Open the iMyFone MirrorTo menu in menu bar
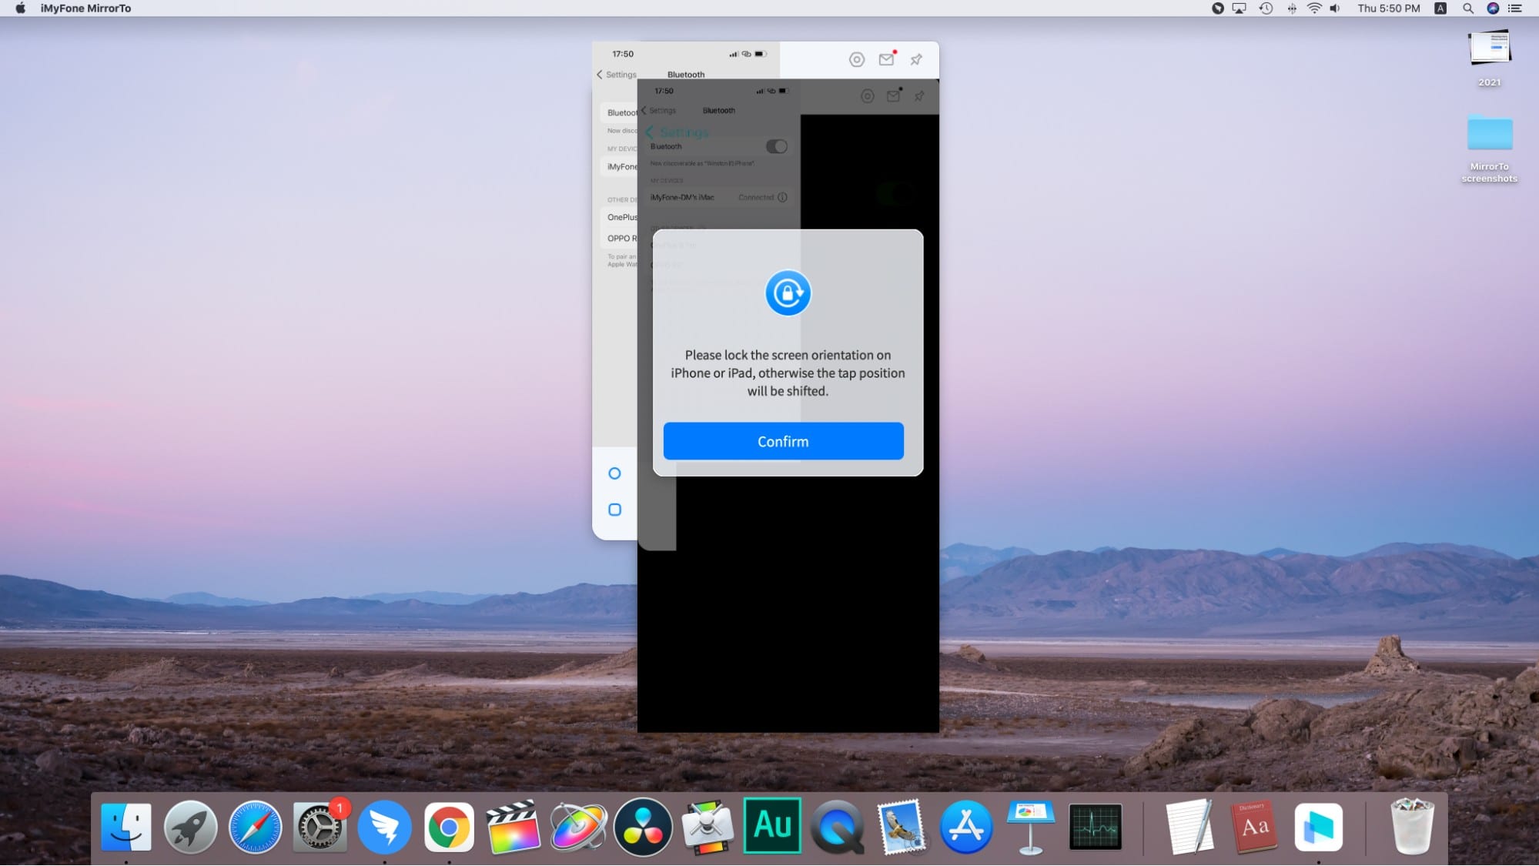The width and height of the screenshot is (1539, 866). 85,8
